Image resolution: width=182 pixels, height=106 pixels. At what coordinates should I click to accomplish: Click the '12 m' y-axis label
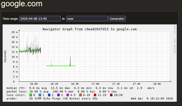15,52
